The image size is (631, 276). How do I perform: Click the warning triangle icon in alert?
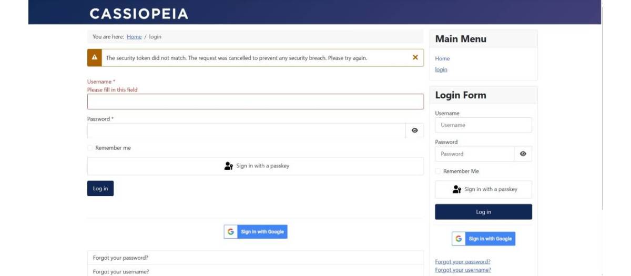coord(94,57)
